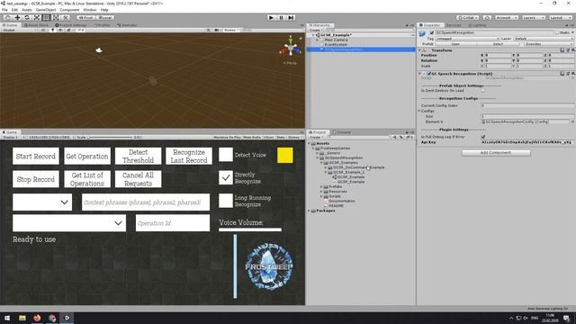Select the custom editor tools icon
This screenshot has height=324, width=576.
[x=66, y=18]
